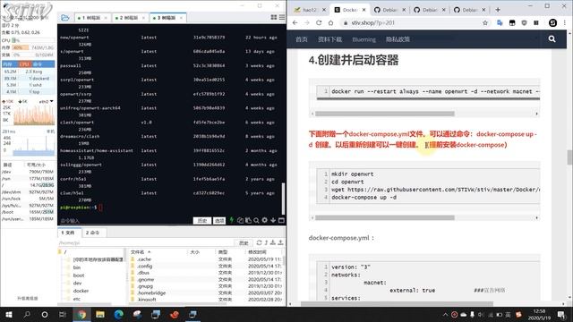Click the Google Translate extension icon in Chrome
The width and height of the screenshot is (573, 322).
pyautogui.click(x=500, y=22)
